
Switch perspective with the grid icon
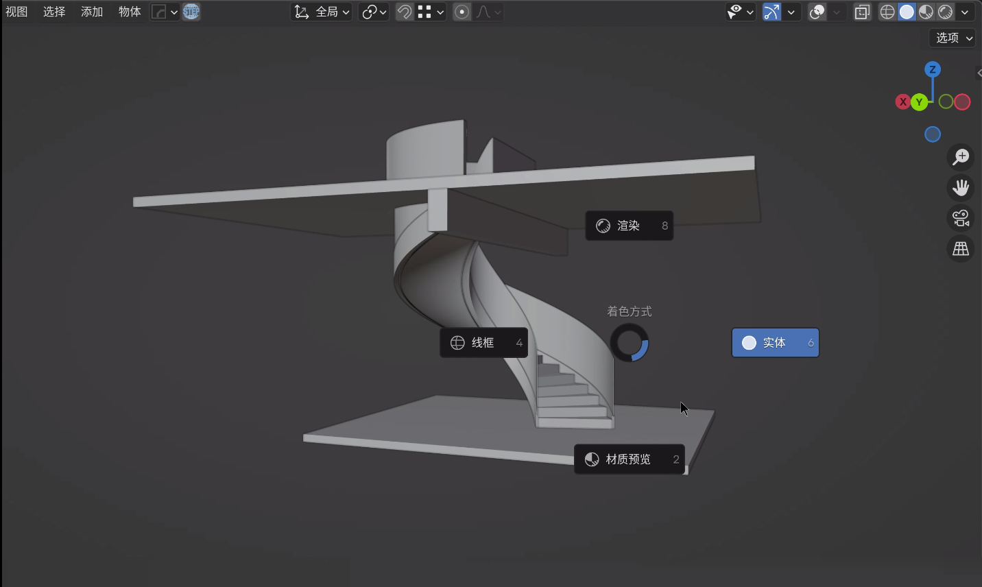click(x=961, y=248)
